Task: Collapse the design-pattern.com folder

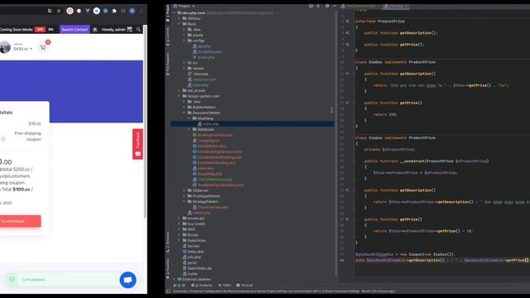Action: point(179,96)
